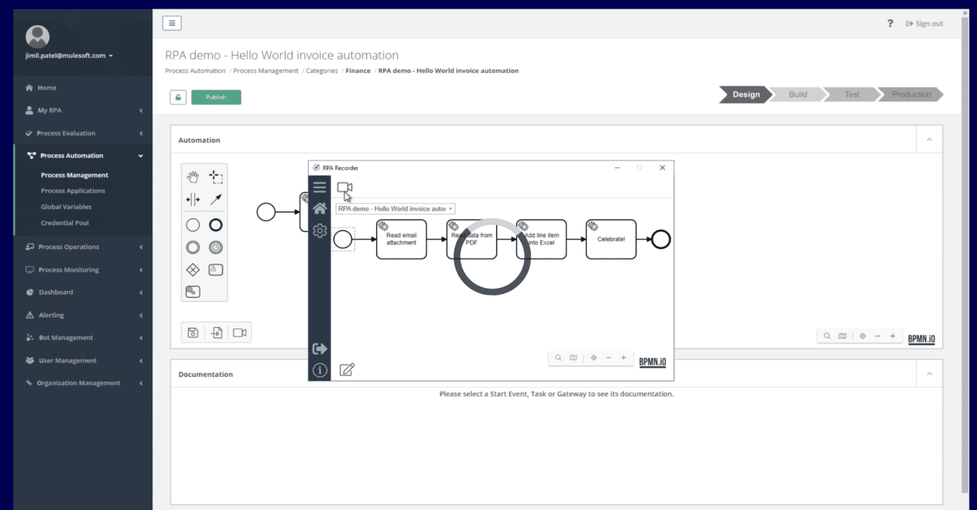Toggle the minimap in RPA Recorder zoom bar
977x510 pixels.
coord(574,358)
